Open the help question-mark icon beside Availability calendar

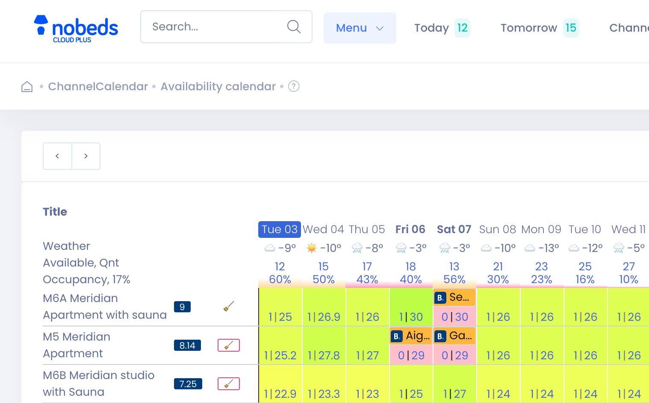point(294,86)
